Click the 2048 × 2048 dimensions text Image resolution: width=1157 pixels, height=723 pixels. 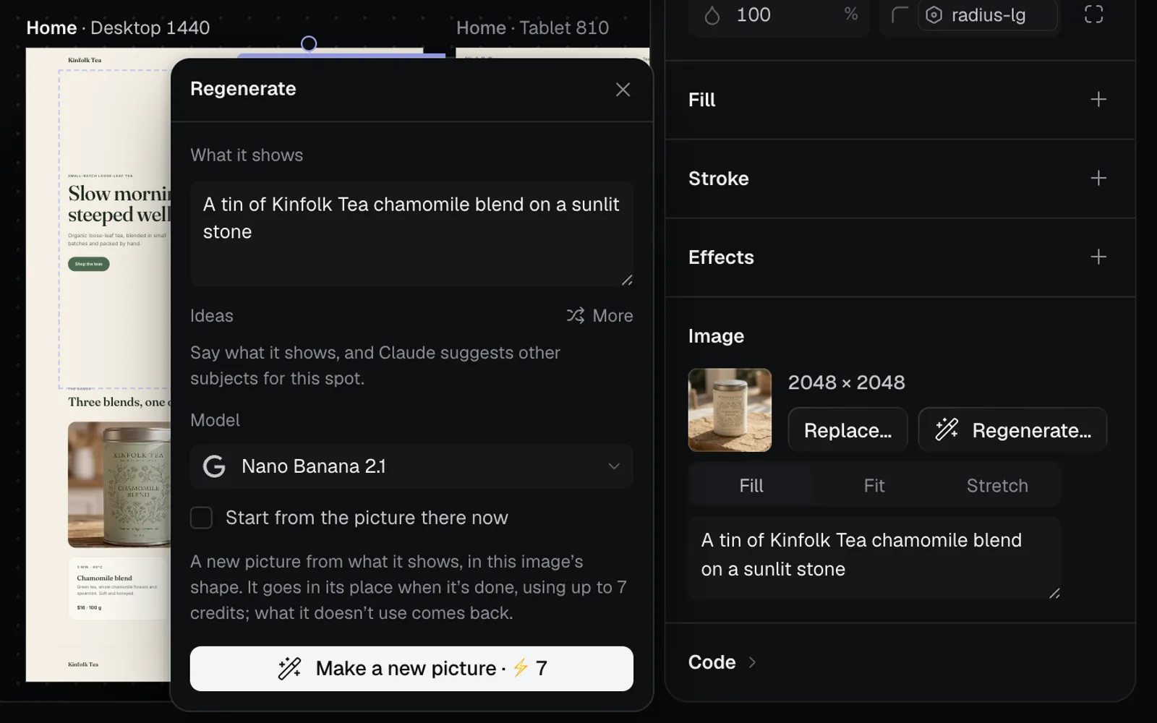846,382
